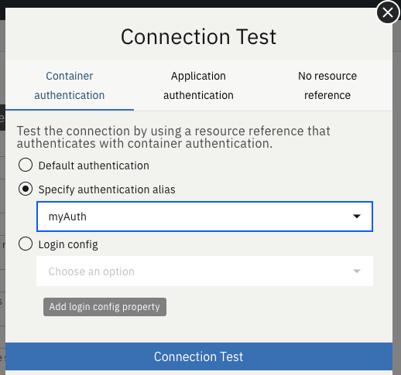Screen dimensions: 401x375
Task: Click the dimmed page backdrop beside the dialog
Action: point(397,180)
